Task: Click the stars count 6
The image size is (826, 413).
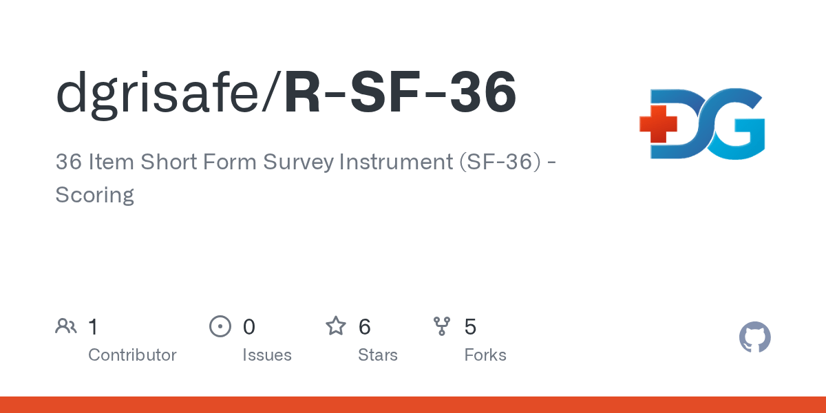Action: coord(365,326)
